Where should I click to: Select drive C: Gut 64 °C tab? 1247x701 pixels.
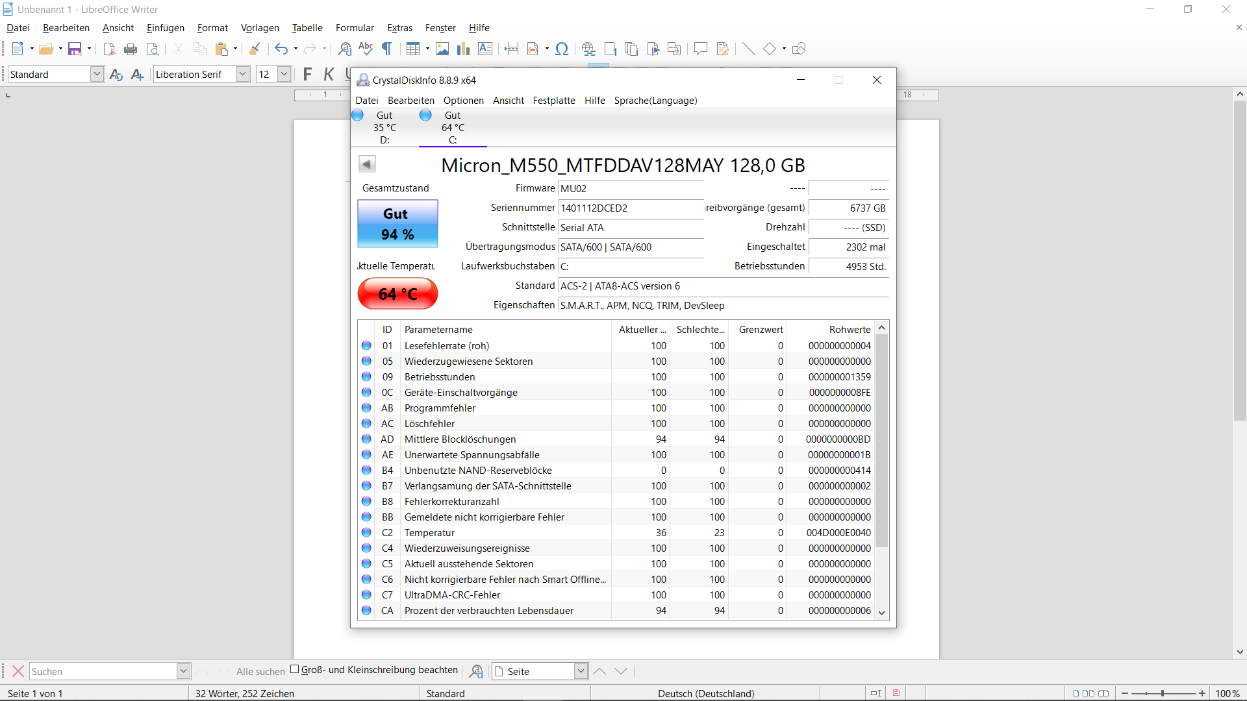point(453,127)
